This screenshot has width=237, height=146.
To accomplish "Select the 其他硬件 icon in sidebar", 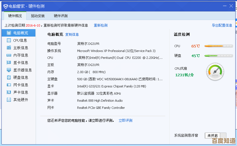I will (x=9, y=100).
